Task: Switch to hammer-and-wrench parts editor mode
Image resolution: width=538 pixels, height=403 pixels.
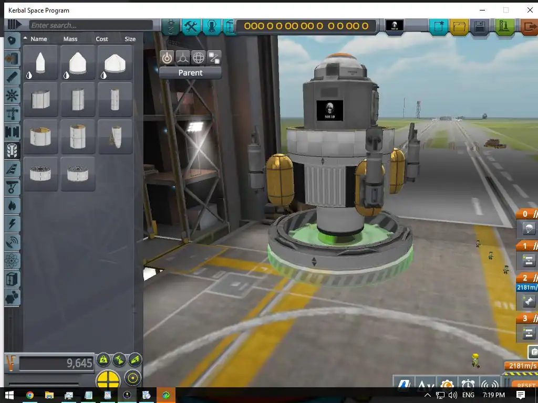Action: [x=191, y=26]
